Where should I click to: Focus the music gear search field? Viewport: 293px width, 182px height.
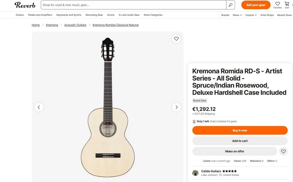133,5
